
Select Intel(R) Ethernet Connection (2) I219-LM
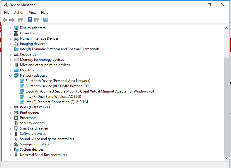coord(57,102)
